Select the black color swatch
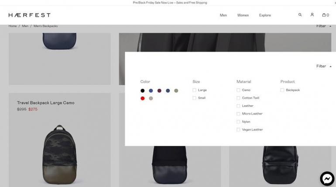The width and height of the screenshot is (336, 187). (x=143, y=91)
